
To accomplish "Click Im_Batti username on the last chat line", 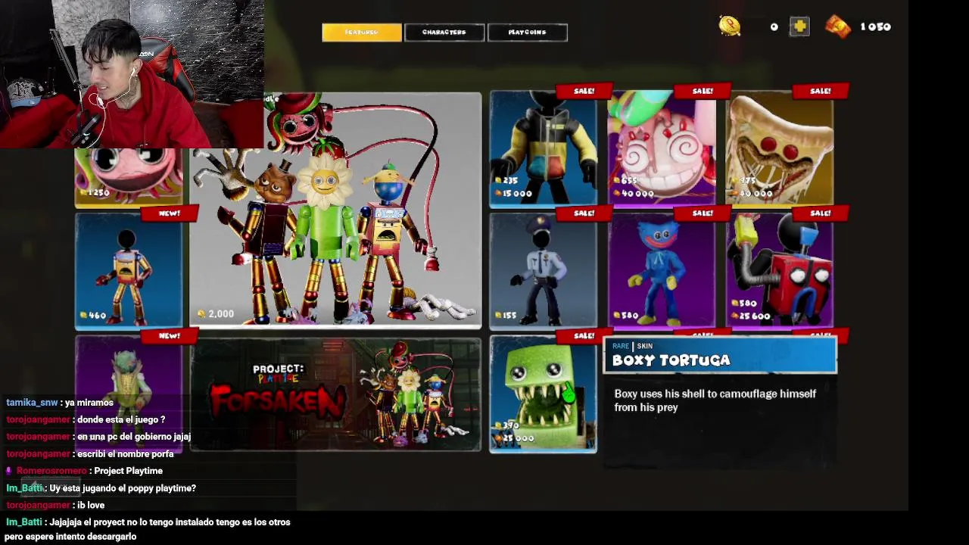I will 24,522.
